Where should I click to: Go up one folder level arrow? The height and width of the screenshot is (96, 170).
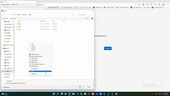(x=11, y=15)
